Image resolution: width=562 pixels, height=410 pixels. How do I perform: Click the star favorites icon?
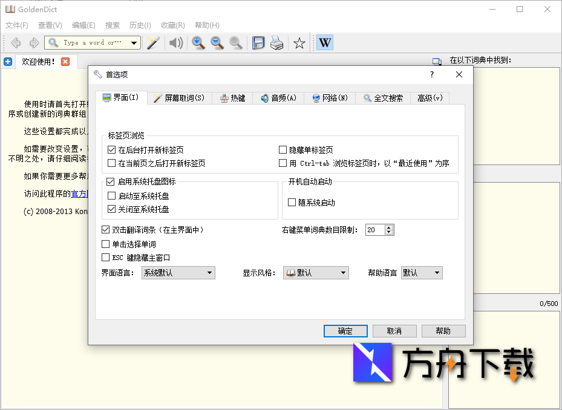coord(298,42)
